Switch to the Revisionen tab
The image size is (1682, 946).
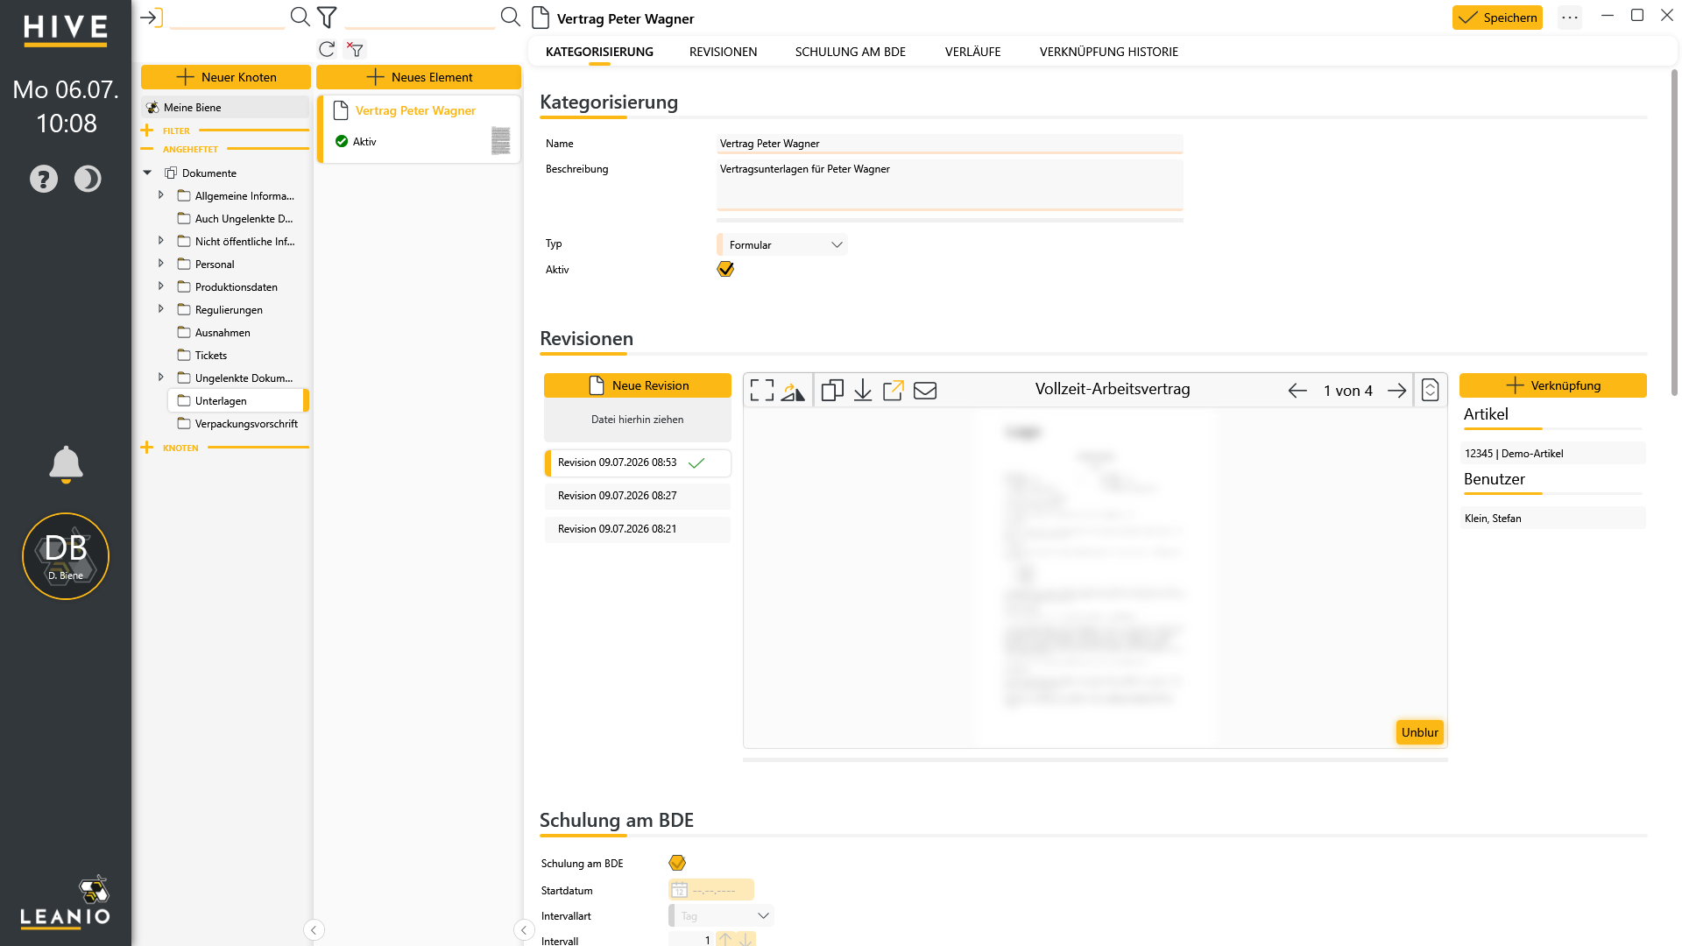723,52
